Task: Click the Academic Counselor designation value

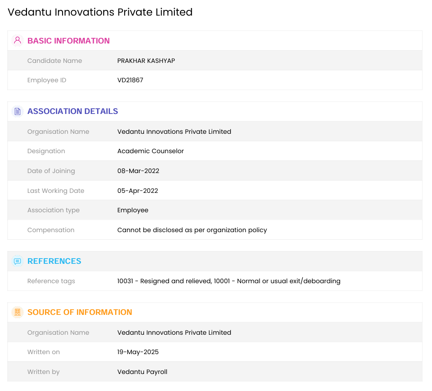Action: (x=151, y=151)
